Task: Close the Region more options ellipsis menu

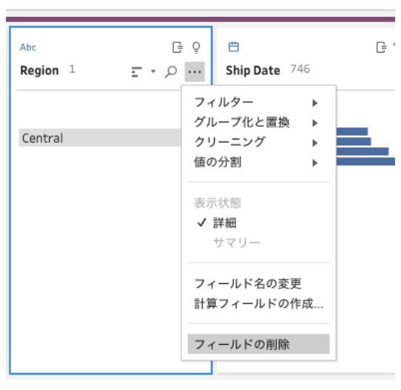Action: coord(195,71)
